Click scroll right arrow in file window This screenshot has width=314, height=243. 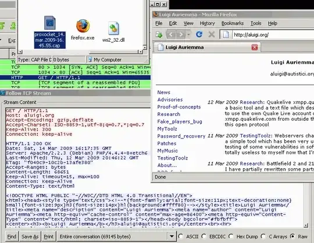coord(140,52)
